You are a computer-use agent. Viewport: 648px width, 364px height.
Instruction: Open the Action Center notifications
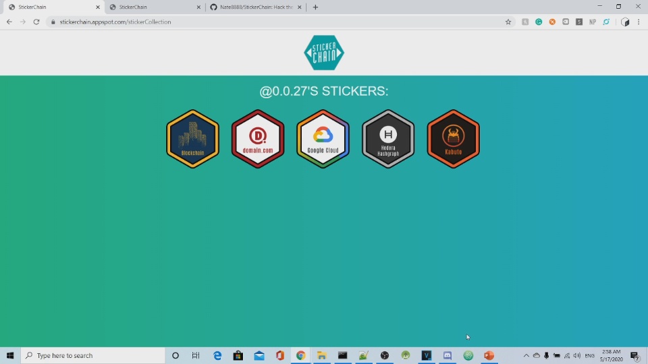click(x=635, y=355)
